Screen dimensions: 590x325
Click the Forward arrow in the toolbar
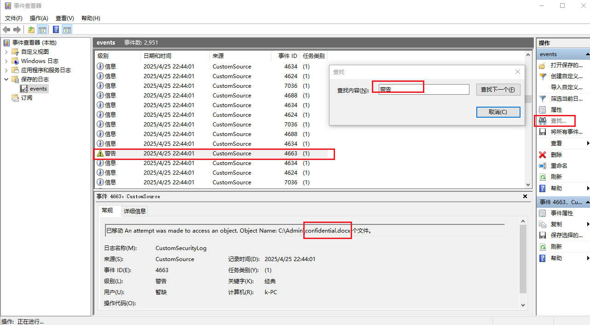[x=17, y=30]
